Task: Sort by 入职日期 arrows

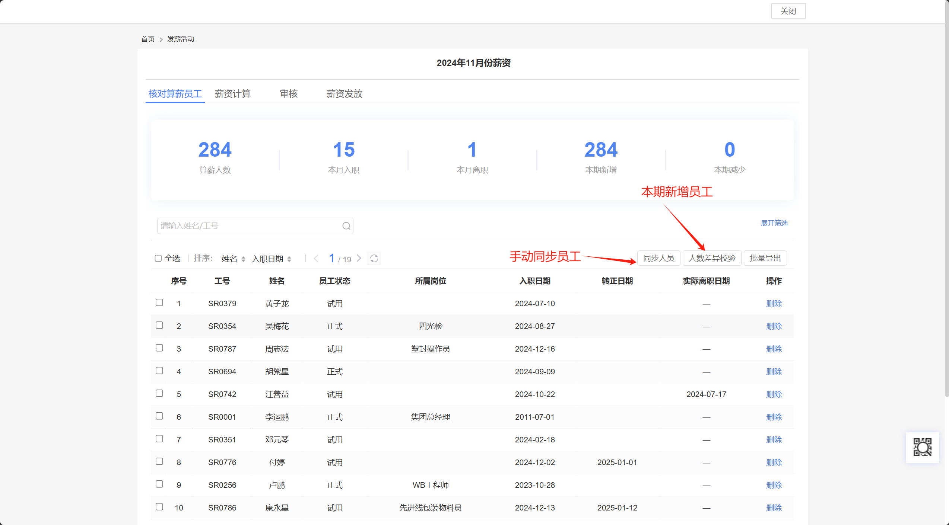Action: tap(289, 259)
